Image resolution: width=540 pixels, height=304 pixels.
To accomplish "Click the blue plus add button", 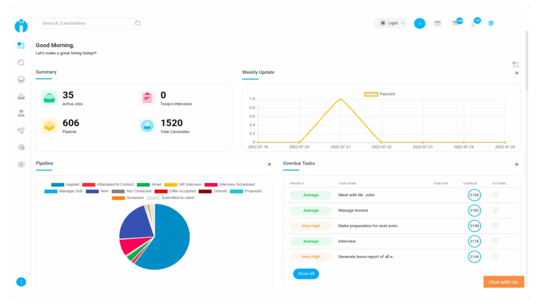I will [x=419, y=23].
